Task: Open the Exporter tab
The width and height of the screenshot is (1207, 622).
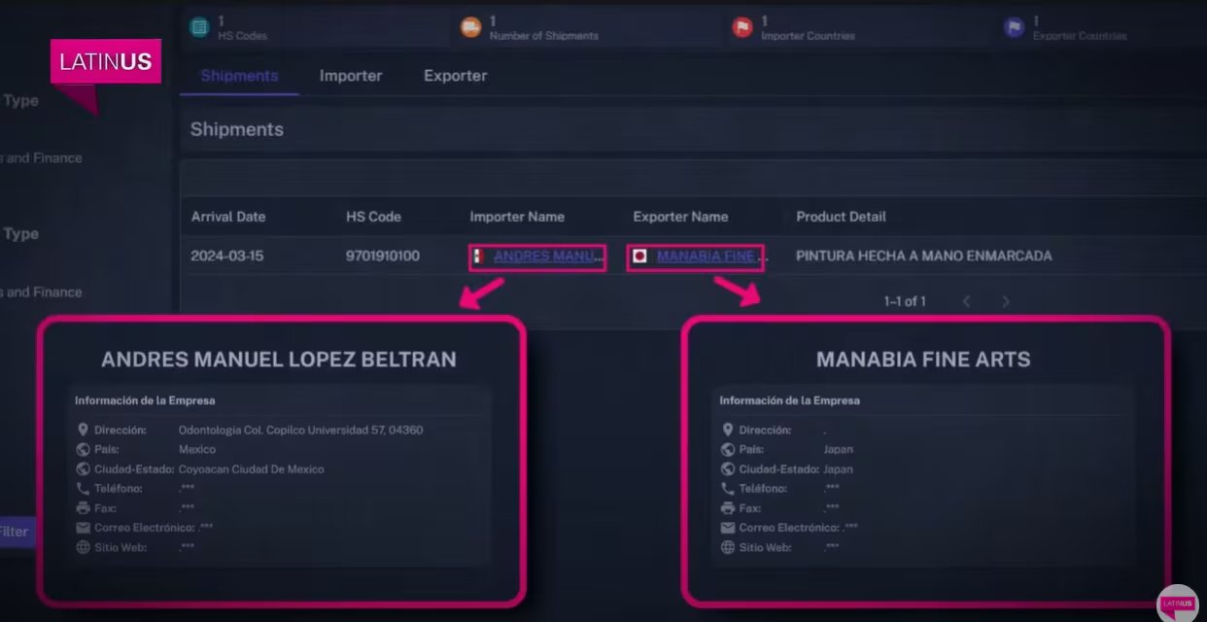Action: (456, 76)
